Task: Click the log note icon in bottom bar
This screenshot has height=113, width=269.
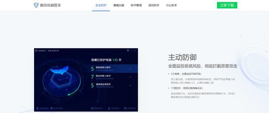Action: coord(125,108)
